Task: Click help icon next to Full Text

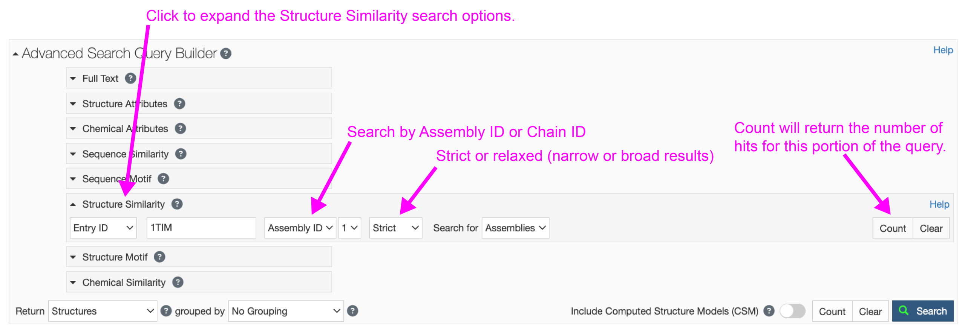Action: click(130, 78)
